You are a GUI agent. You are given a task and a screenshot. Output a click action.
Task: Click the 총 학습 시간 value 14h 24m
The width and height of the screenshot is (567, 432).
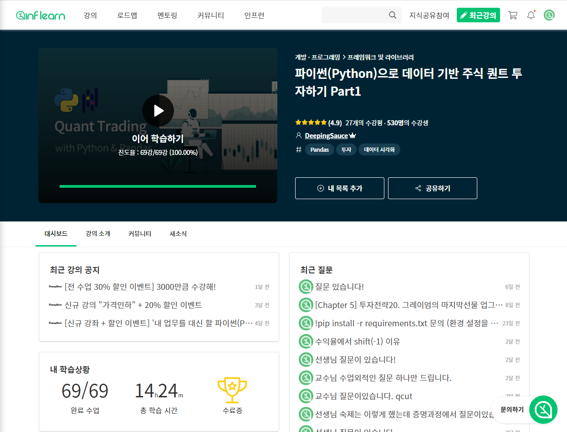(x=159, y=391)
